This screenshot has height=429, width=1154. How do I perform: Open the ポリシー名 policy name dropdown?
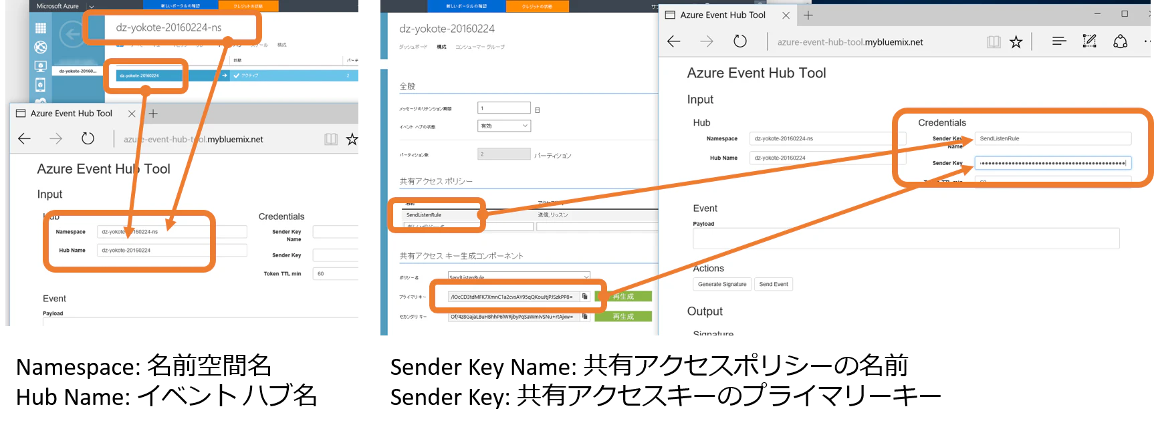coord(520,276)
